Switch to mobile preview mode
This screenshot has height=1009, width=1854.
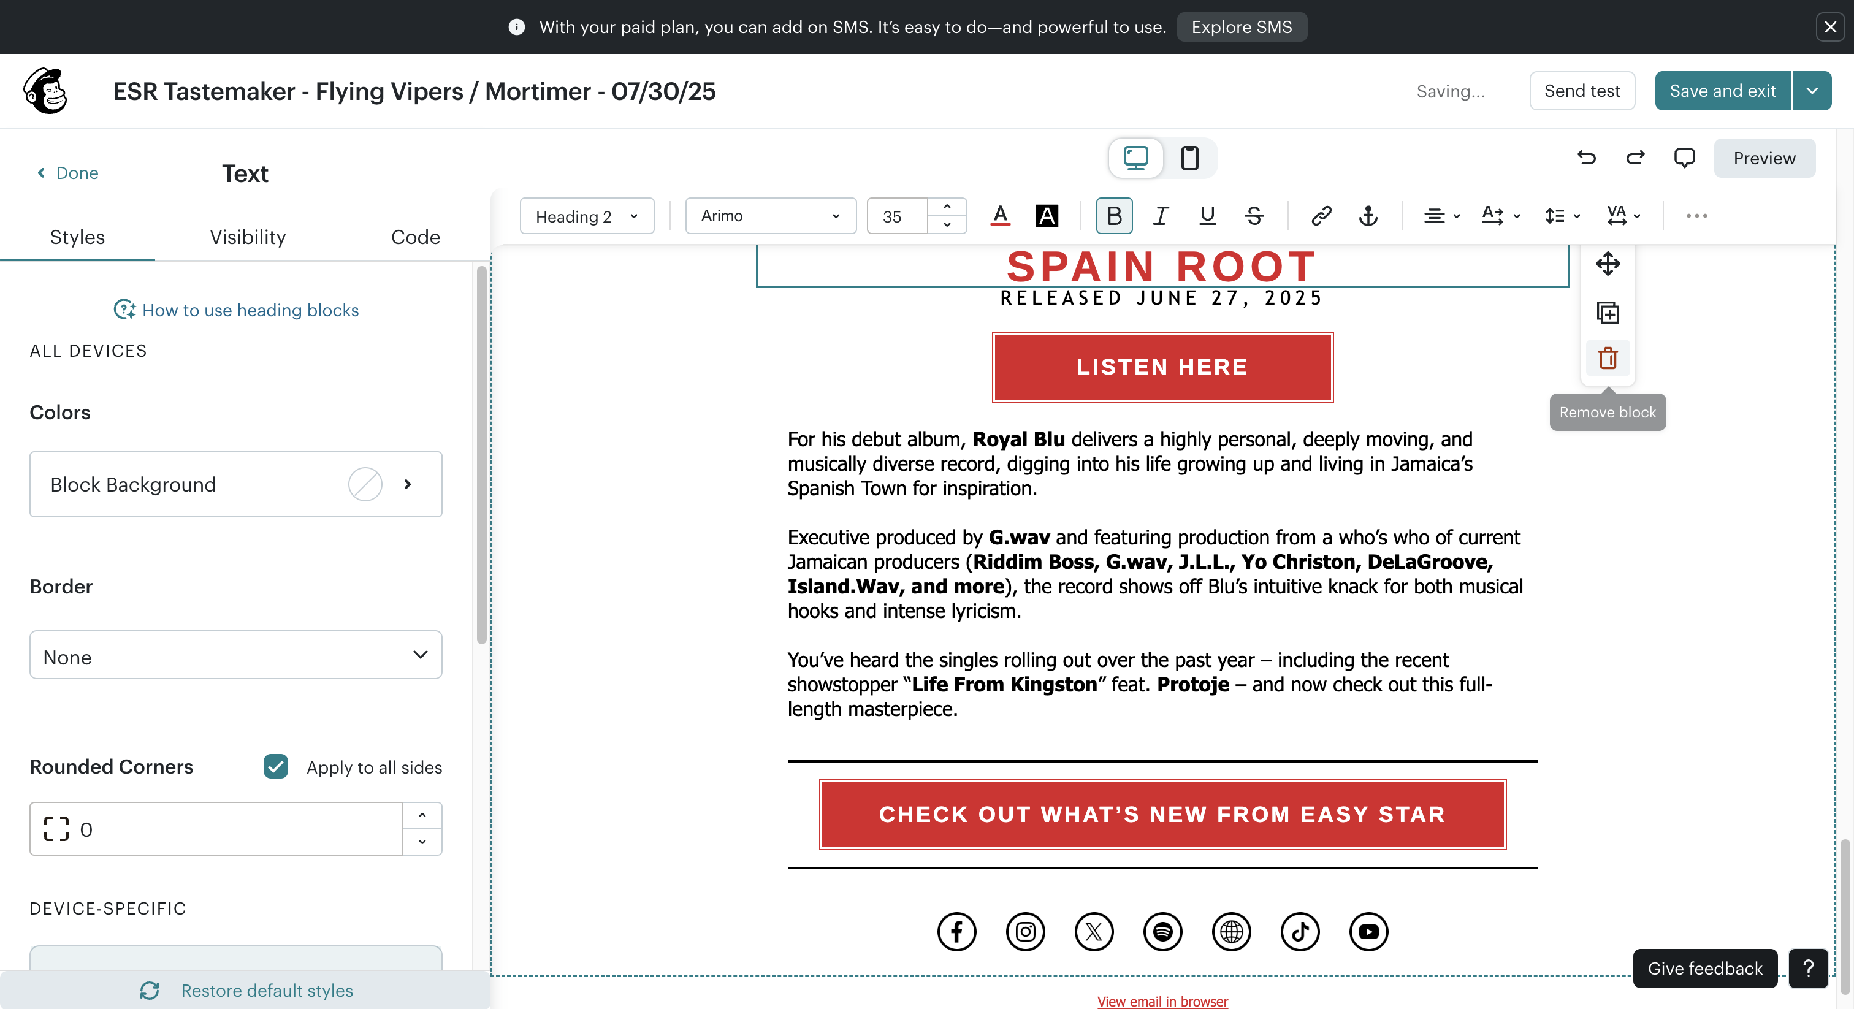click(1189, 158)
